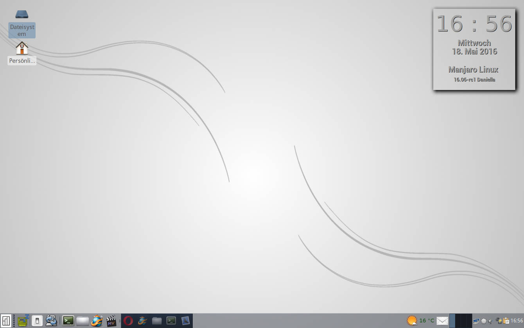Viewport: 524px width, 328px height.
Task: Open the file manager launcher
Action: tap(83, 321)
